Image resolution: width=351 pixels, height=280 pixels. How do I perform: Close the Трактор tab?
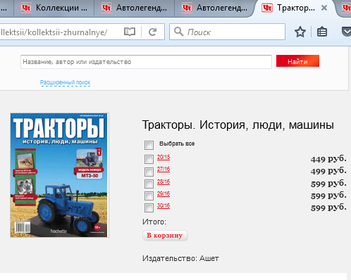coord(324,8)
